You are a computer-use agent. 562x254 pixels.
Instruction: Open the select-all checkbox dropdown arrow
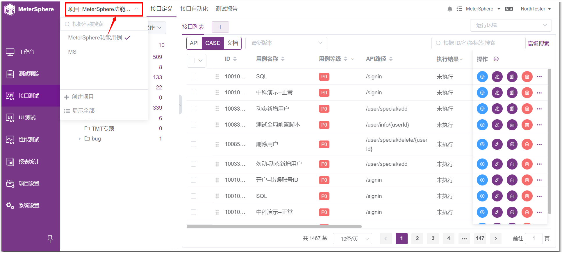[201, 60]
